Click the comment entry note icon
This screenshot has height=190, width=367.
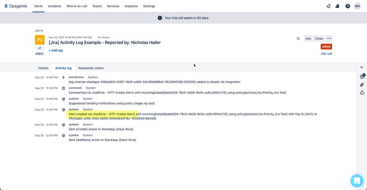point(64,88)
